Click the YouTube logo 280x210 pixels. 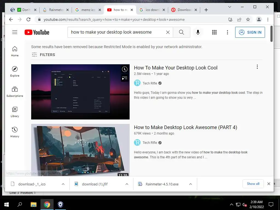(x=37, y=32)
